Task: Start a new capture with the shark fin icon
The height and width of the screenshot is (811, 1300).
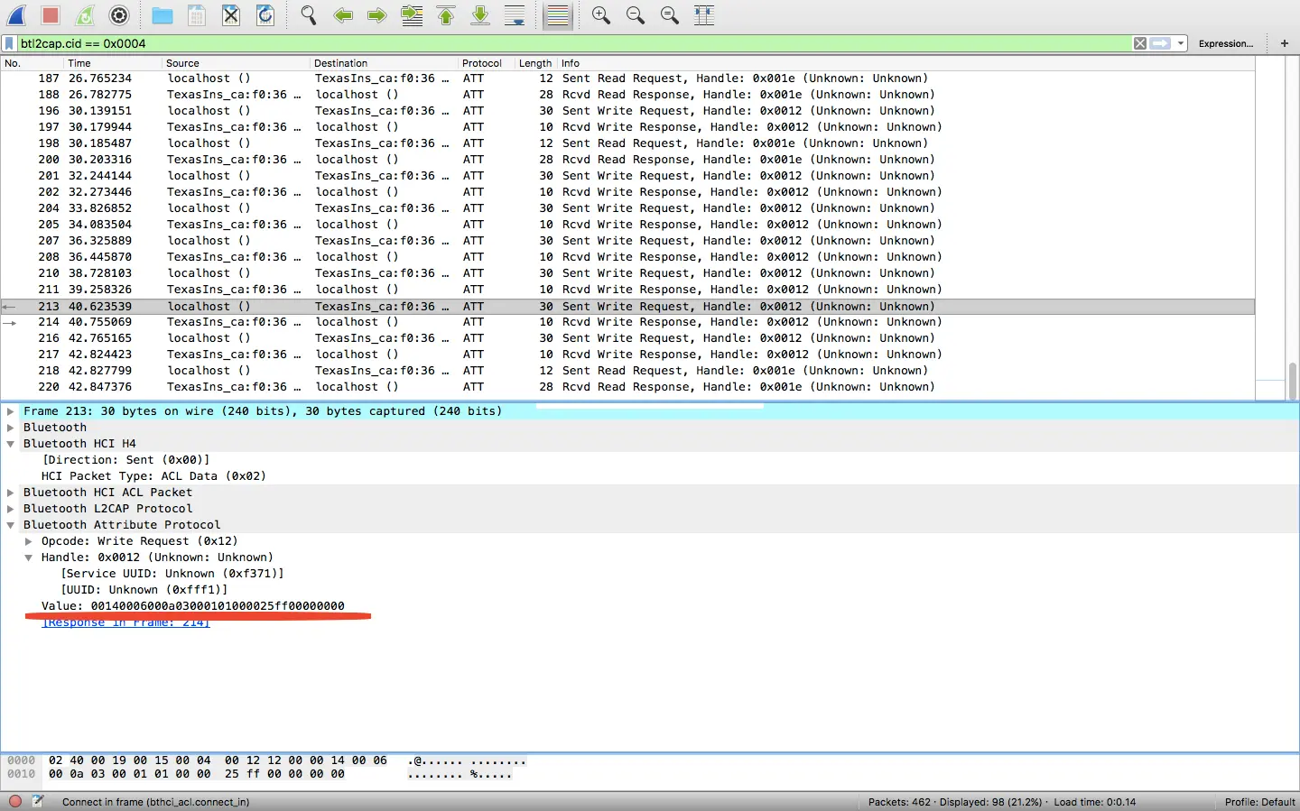Action: click(x=16, y=15)
